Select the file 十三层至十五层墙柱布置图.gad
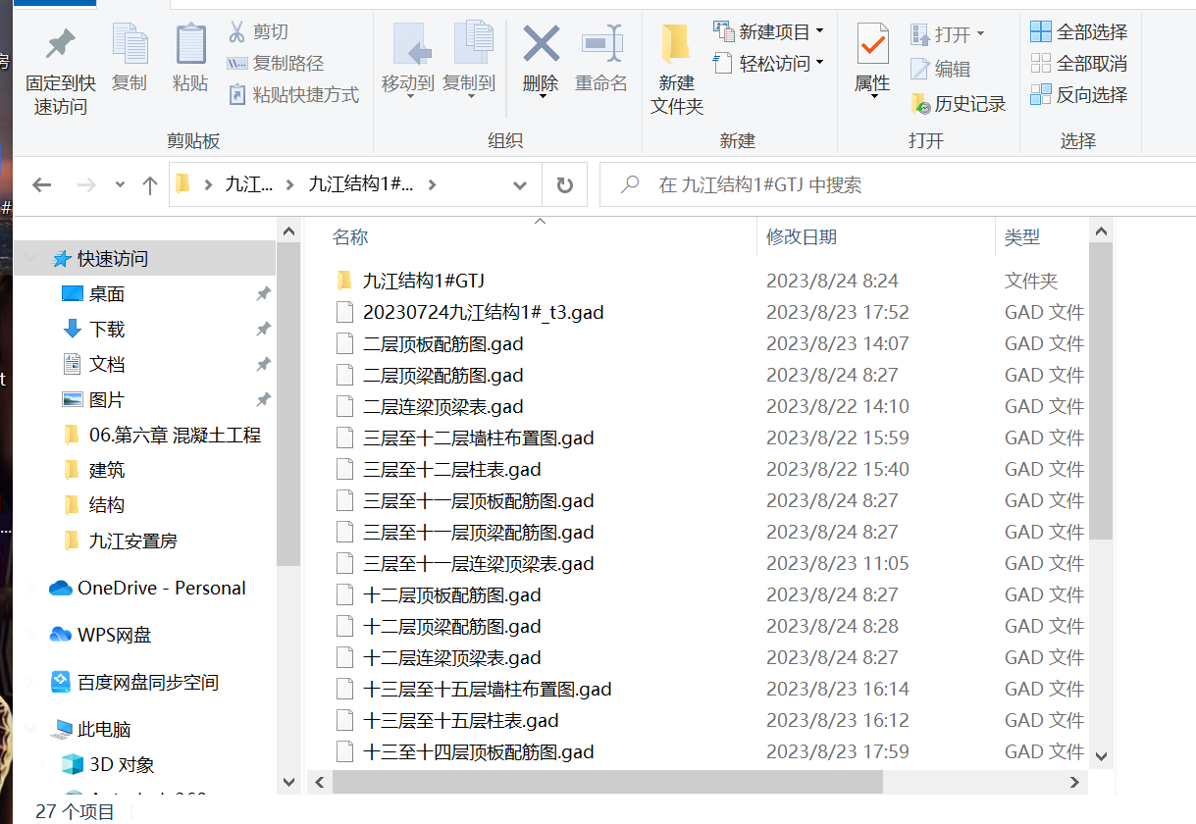 [708, 689]
